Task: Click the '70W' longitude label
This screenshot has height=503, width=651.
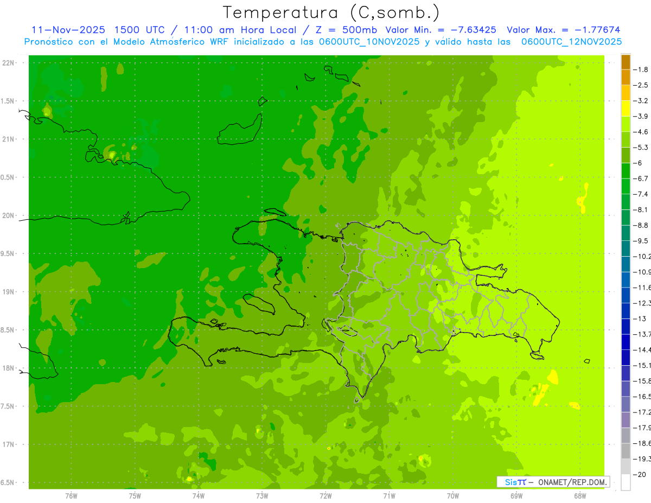Action: coord(453,496)
